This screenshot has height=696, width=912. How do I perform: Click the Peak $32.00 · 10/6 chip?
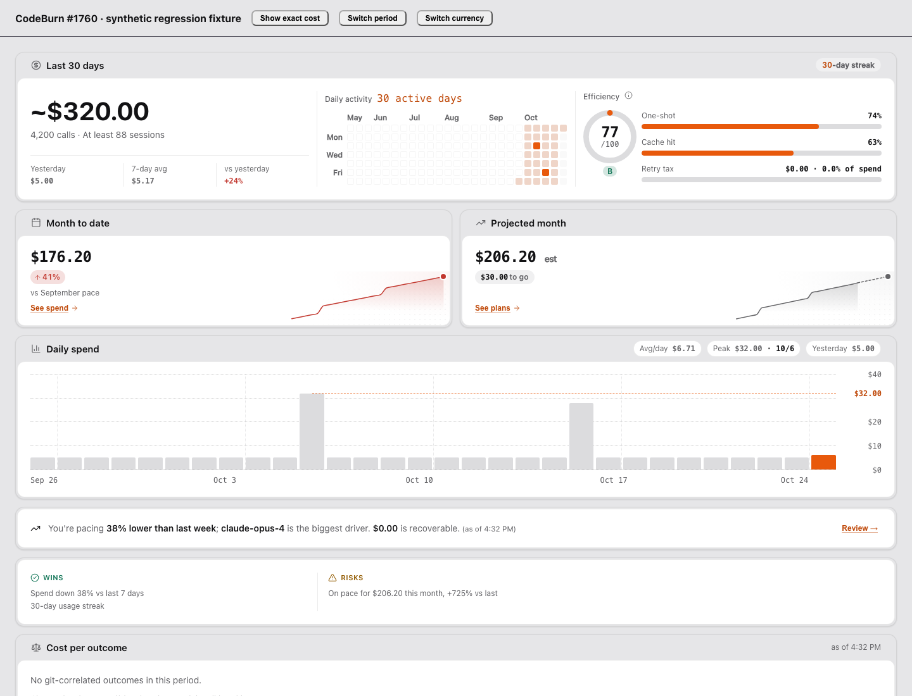tap(754, 349)
